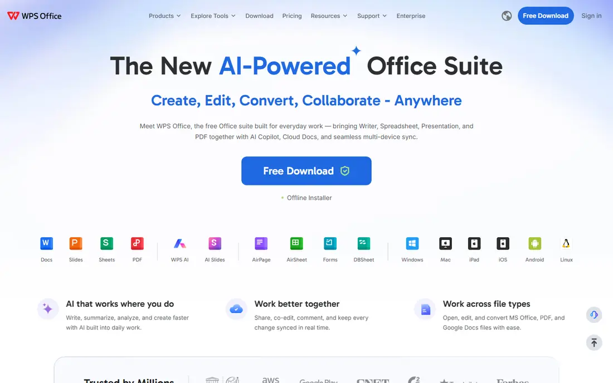Click the cloud icon beside Work better together
Image resolution: width=613 pixels, height=383 pixels.
click(236, 309)
